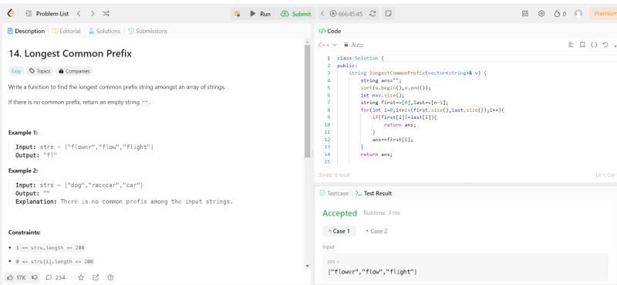Screen dimensions: 617x285
Task: Select Case 2 result
Action: coord(376,231)
